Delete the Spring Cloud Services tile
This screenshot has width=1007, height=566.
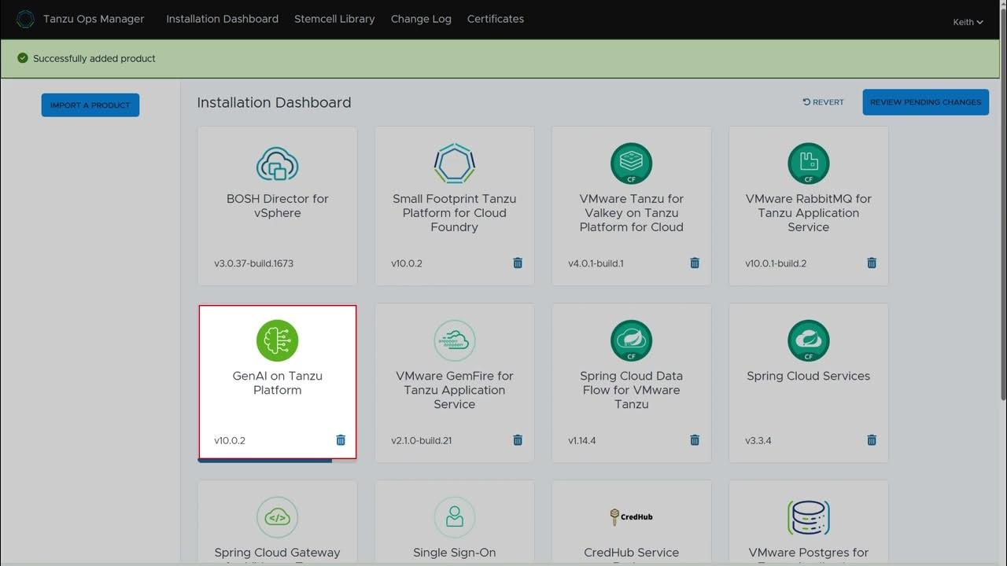[x=872, y=440]
